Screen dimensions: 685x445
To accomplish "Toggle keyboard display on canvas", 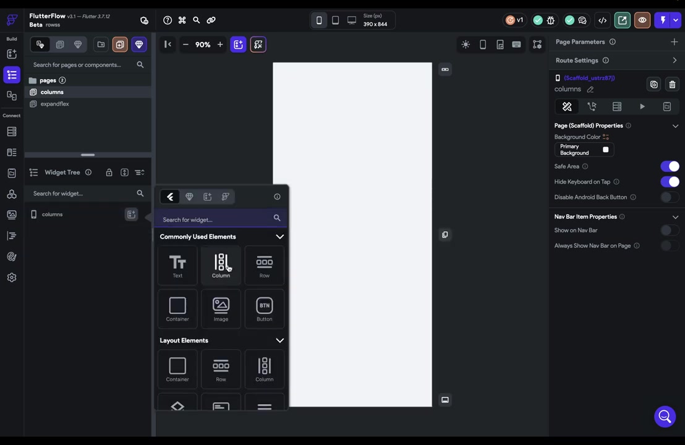I will point(516,44).
